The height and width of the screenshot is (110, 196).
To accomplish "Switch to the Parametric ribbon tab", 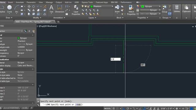I will coord(31,2).
